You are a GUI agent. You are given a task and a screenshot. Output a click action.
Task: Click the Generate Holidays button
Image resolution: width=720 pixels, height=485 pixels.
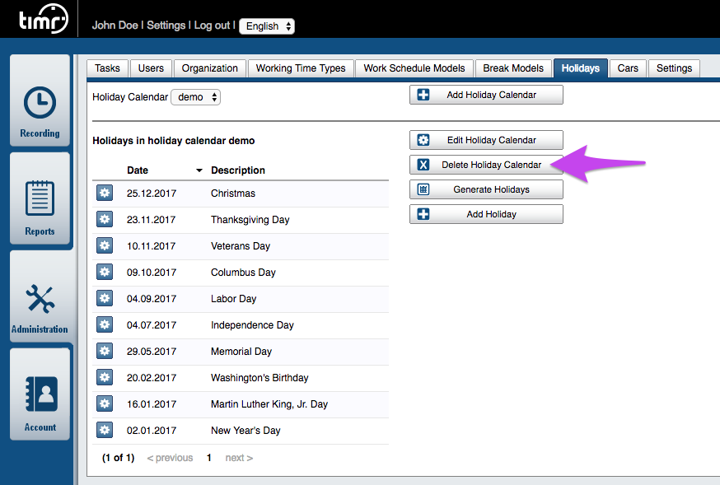(x=486, y=189)
